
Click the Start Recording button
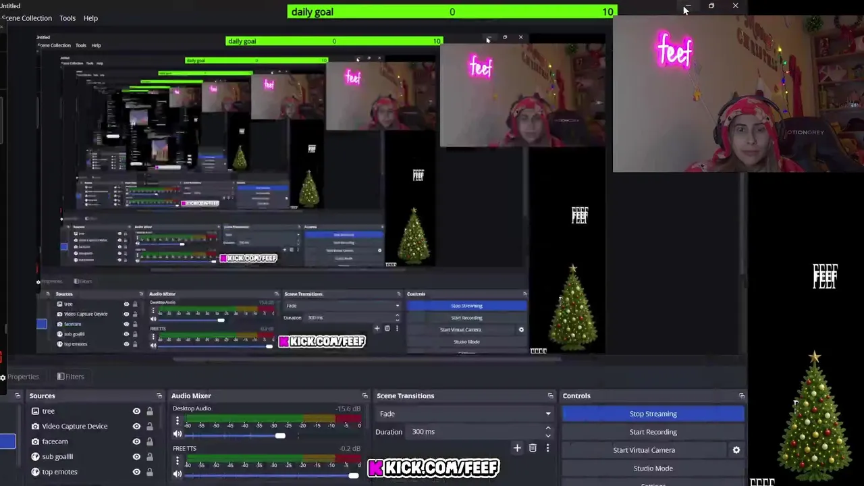pyautogui.click(x=653, y=432)
